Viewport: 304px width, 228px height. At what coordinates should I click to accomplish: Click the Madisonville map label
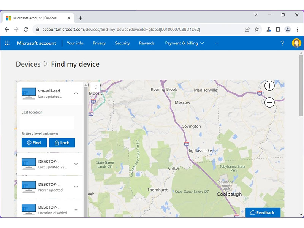206,90
